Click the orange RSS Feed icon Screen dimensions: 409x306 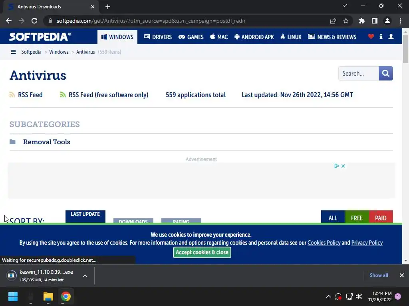(12, 95)
